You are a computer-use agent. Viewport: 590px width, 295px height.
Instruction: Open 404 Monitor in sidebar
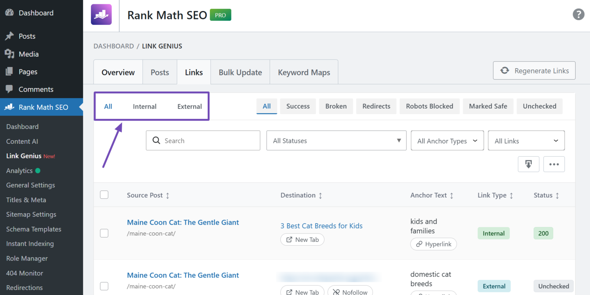coord(24,273)
